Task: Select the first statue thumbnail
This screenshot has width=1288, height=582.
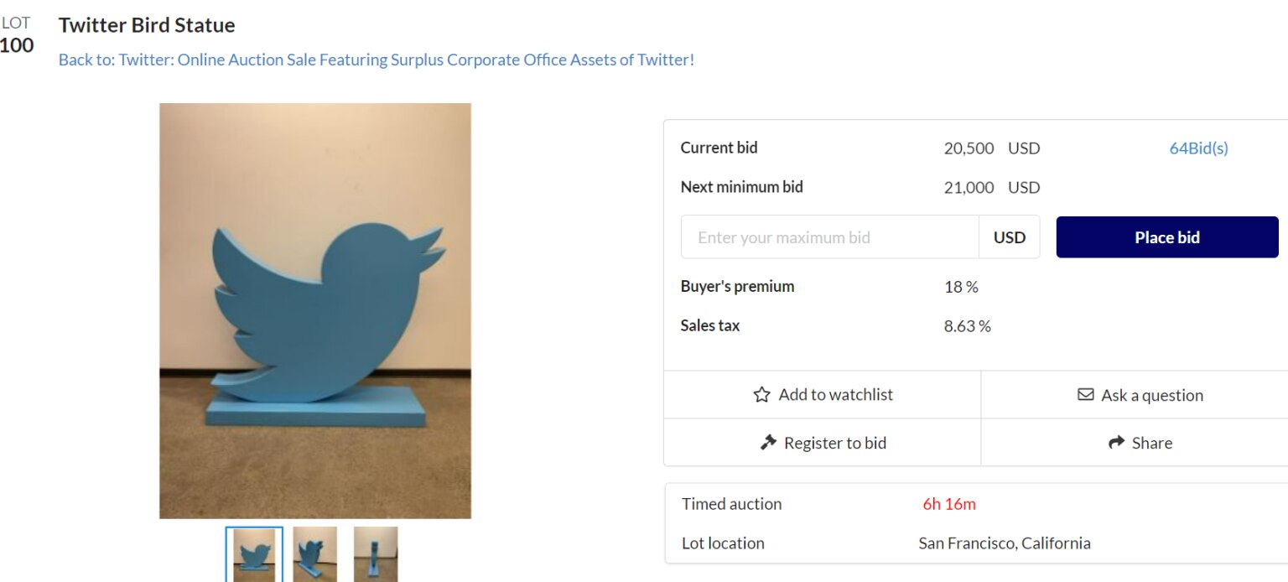Action: pos(254,554)
